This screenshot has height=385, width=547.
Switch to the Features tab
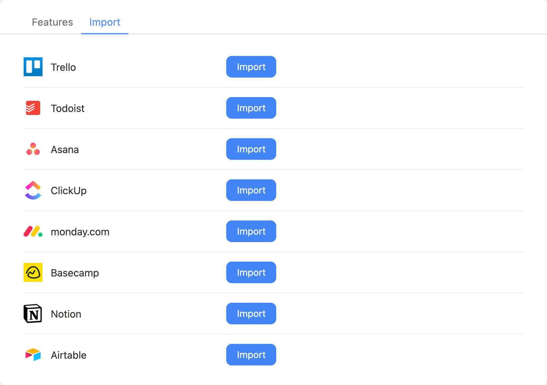pos(52,22)
